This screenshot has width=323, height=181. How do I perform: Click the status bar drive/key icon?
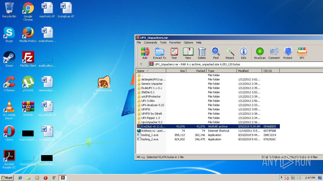141,157
